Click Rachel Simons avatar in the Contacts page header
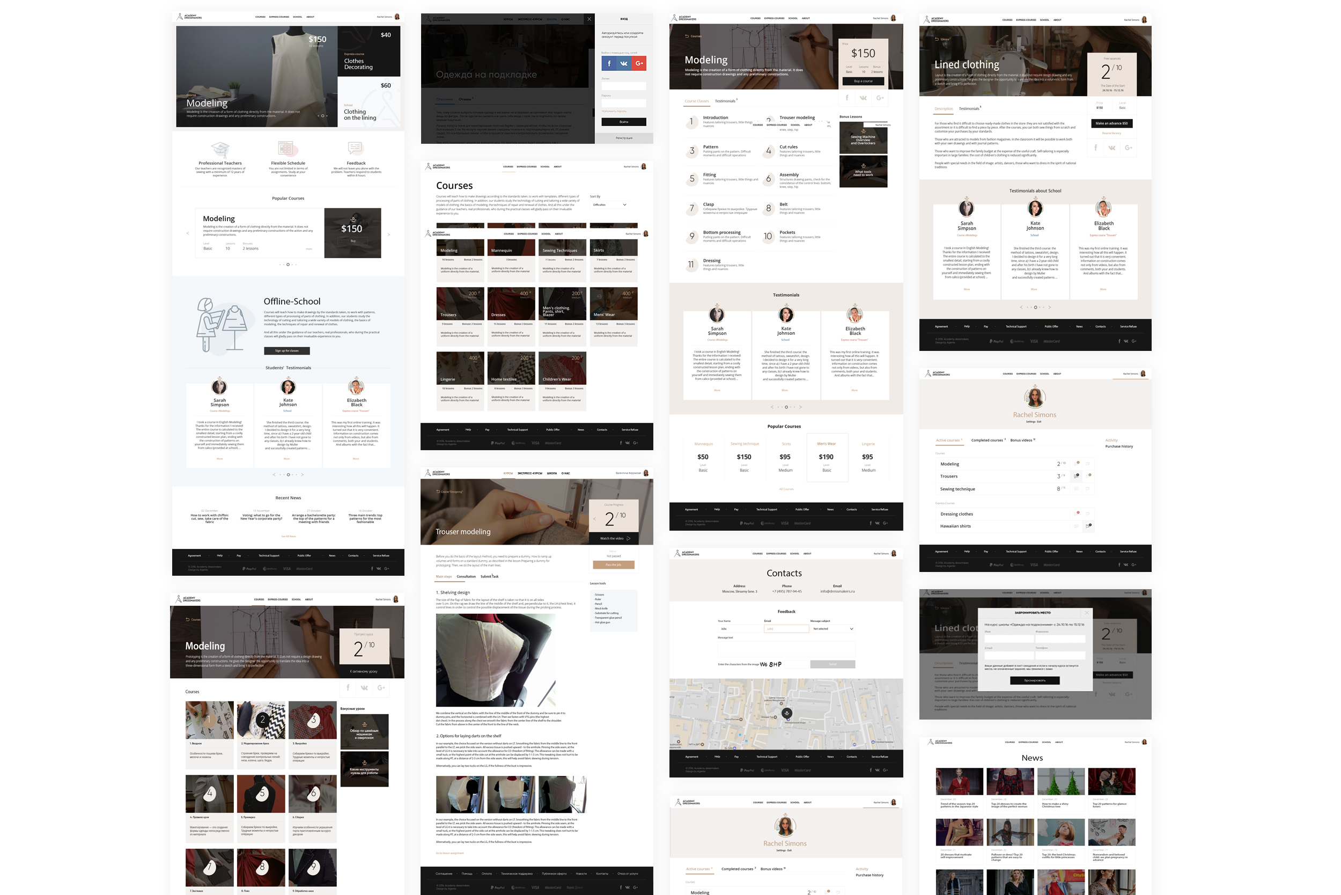 click(x=894, y=553)
